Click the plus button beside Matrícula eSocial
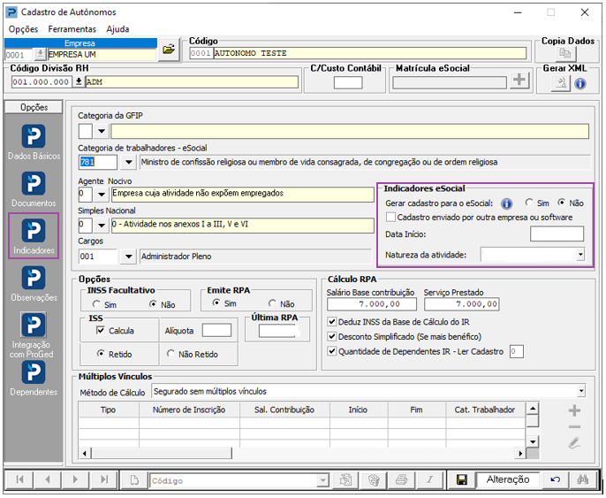Screen dimensions: 606x498 coord(519,80)
